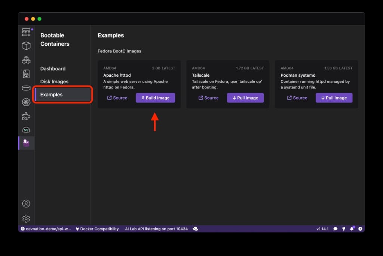The image size is (383, 256).
Task: Open help via question mark icon
Action: click(x=360, y=228)
